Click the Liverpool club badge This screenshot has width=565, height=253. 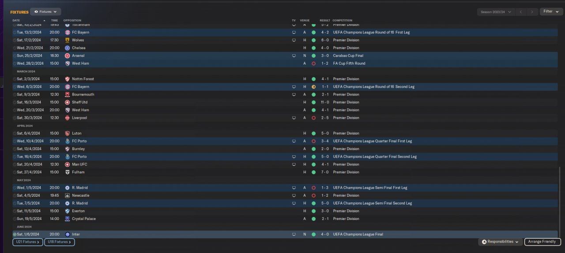click(68, 118)
